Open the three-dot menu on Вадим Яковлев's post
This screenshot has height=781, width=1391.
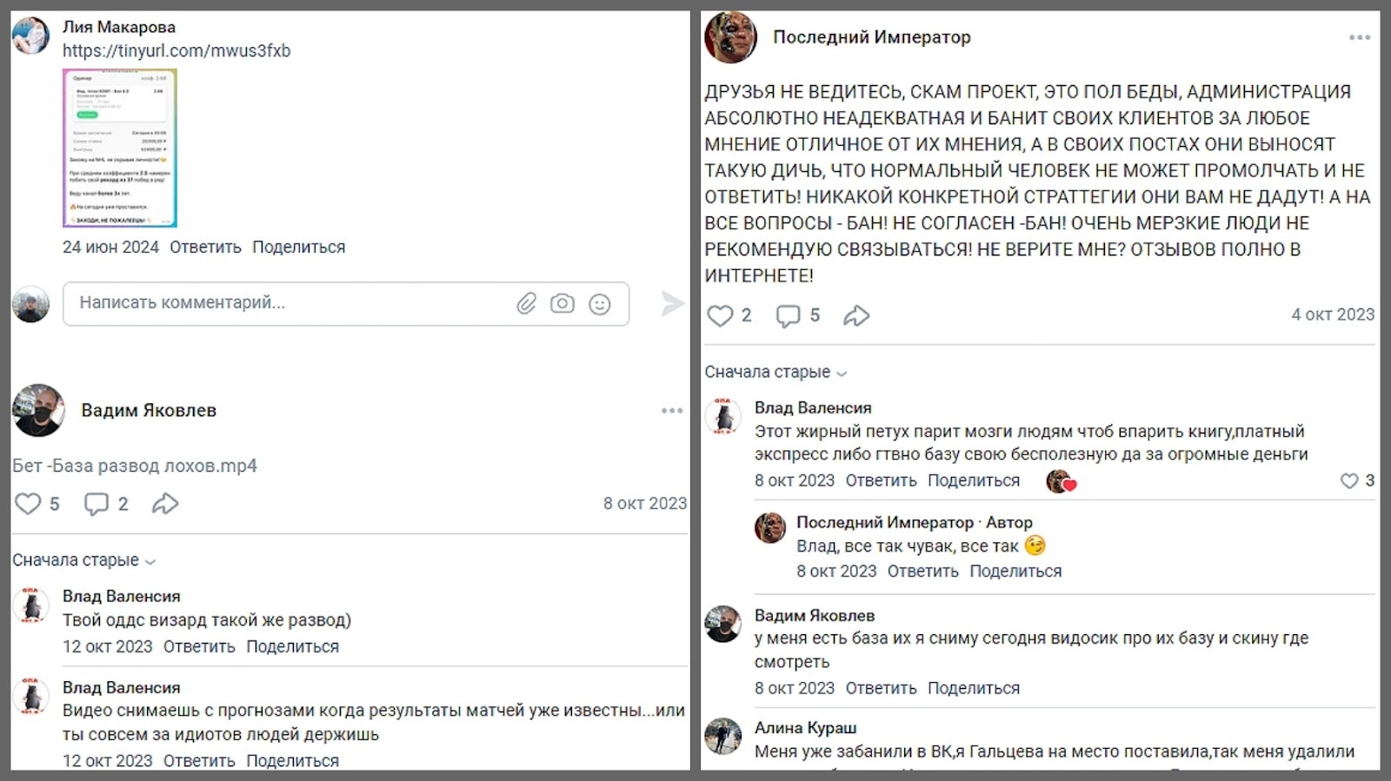(670, 411)
